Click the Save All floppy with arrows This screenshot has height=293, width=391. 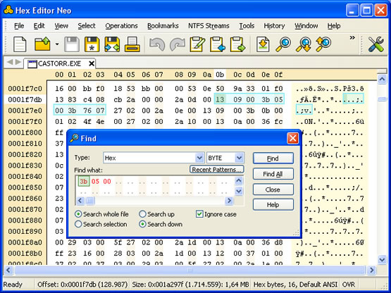tap(112, 44)
